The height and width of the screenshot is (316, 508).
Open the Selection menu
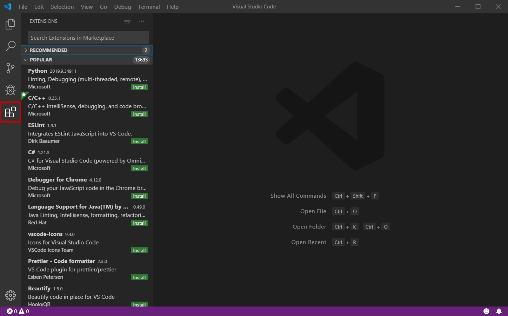[x=62, y=7]
